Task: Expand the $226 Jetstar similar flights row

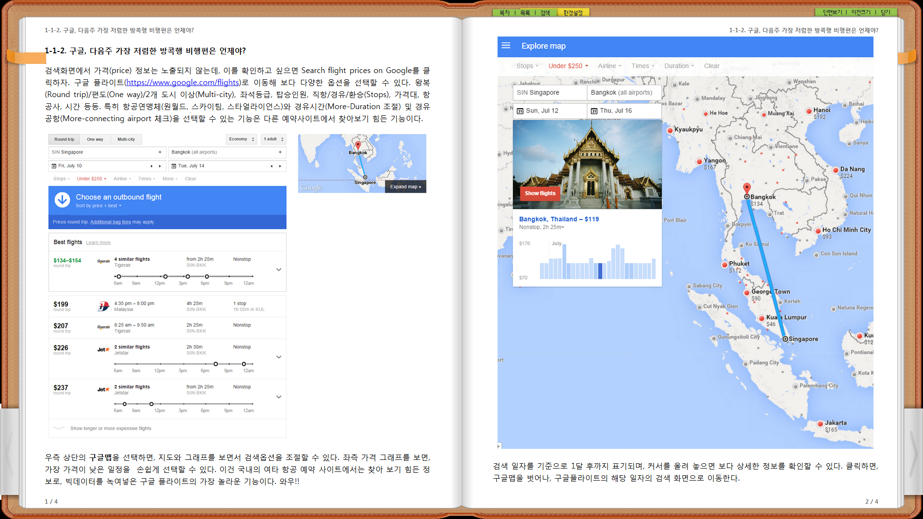Action: coord(279,357)
